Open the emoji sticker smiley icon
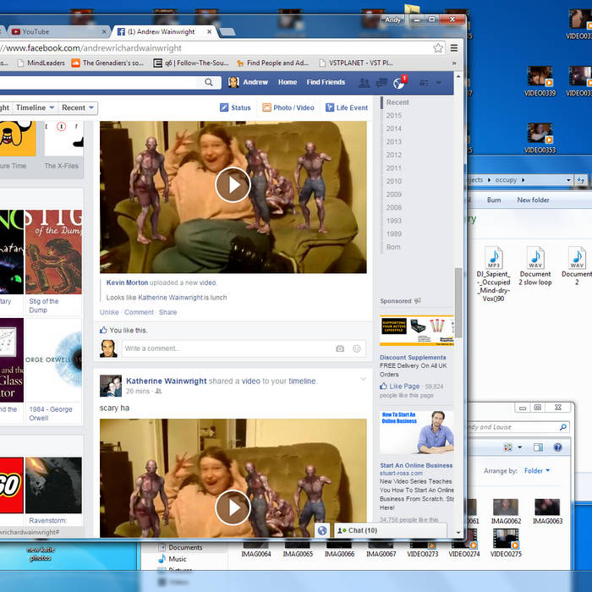 click(x=356, y=348)
